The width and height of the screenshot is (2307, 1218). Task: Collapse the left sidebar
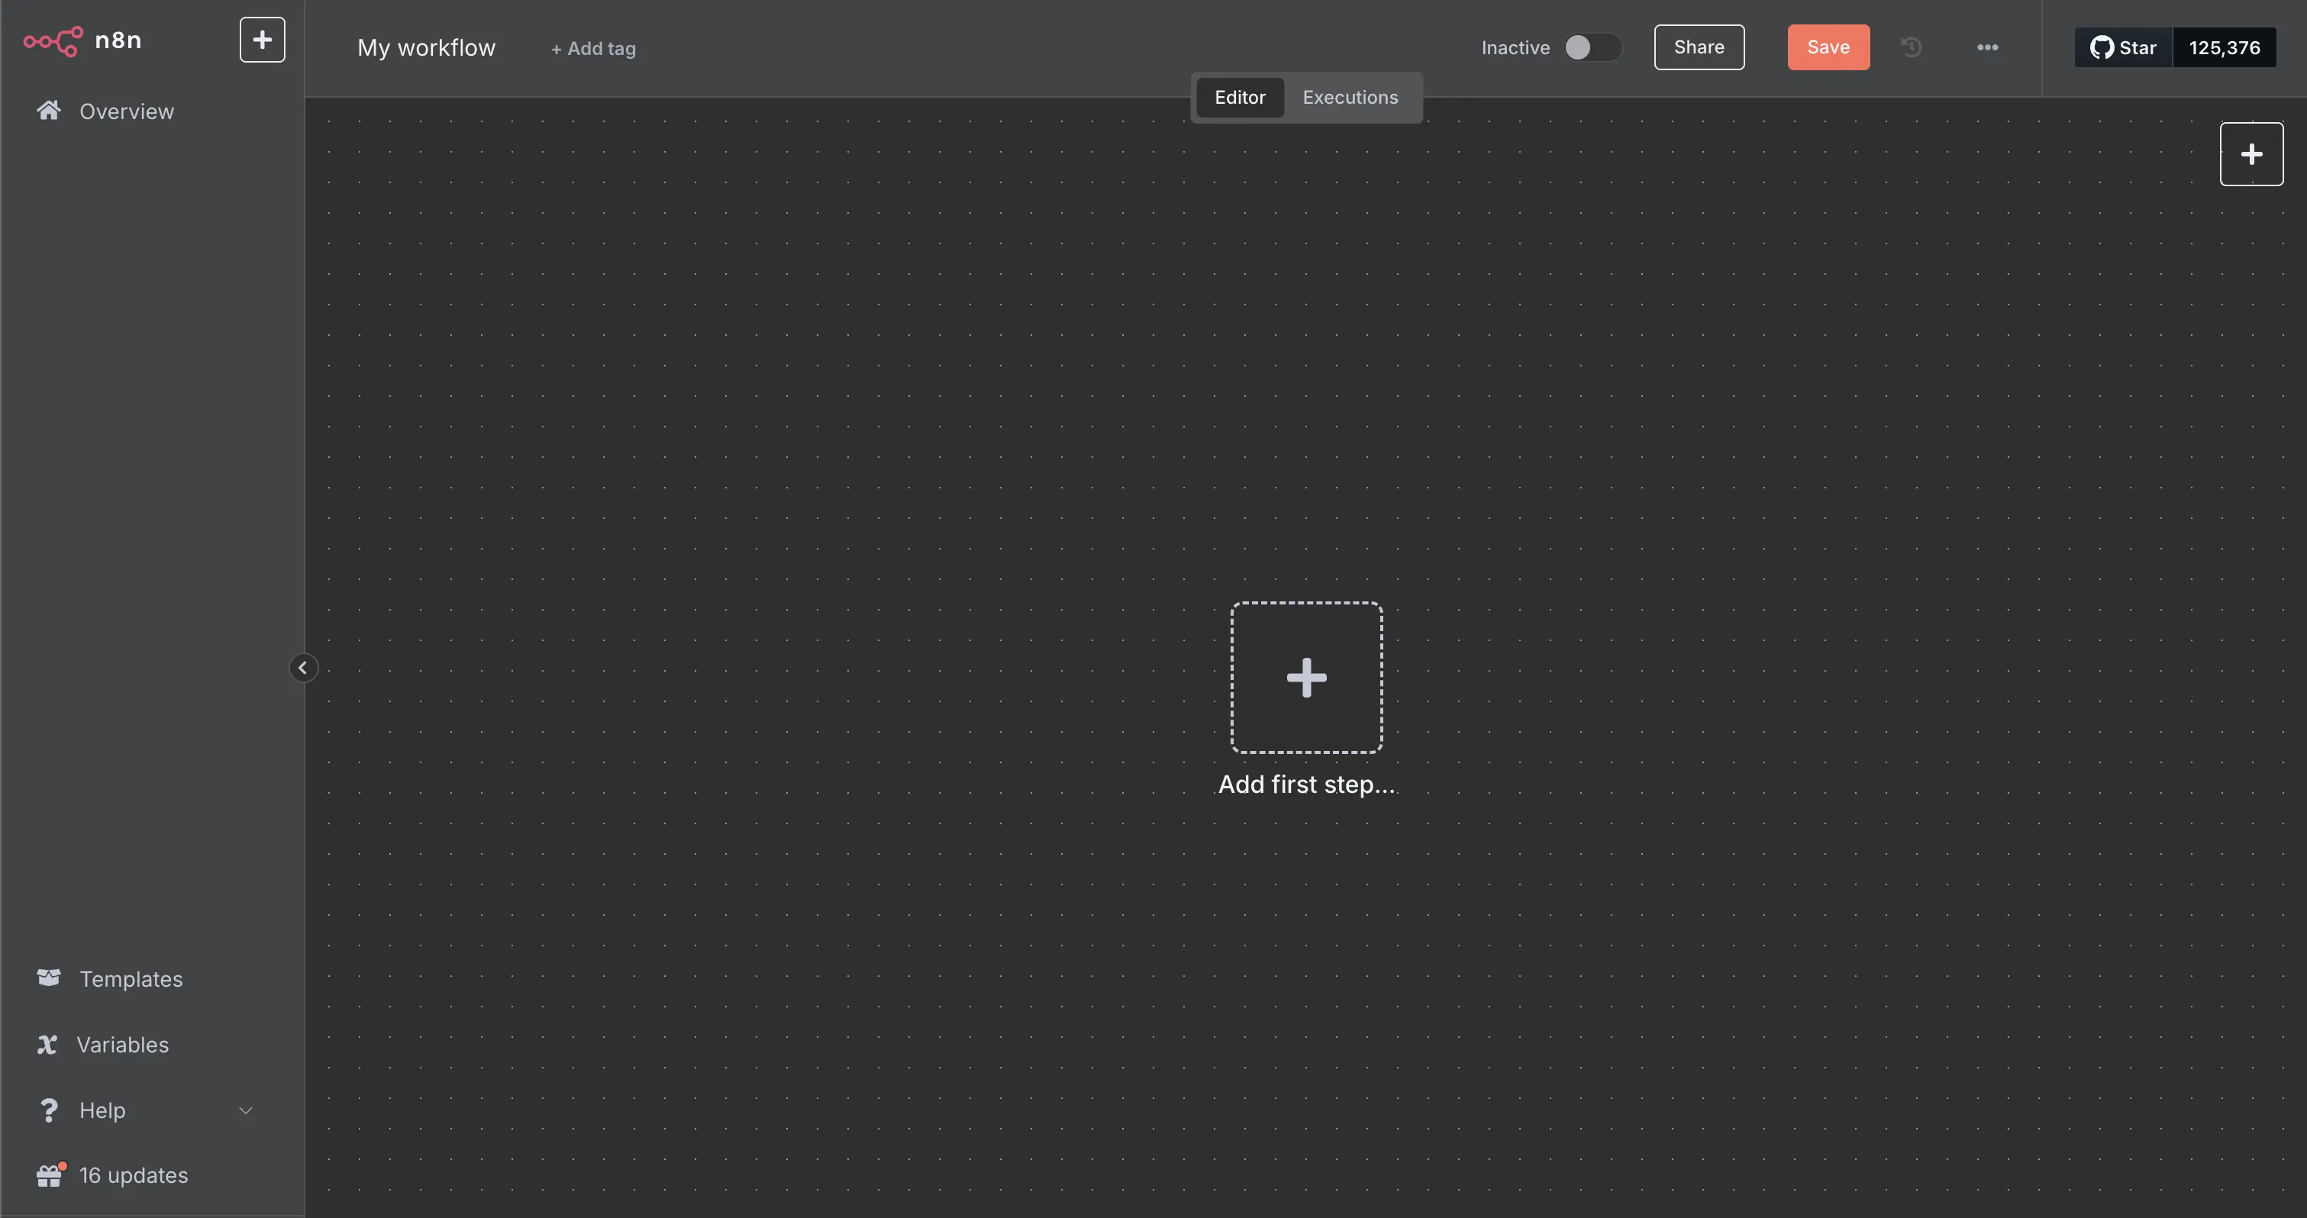coord(304,667)
